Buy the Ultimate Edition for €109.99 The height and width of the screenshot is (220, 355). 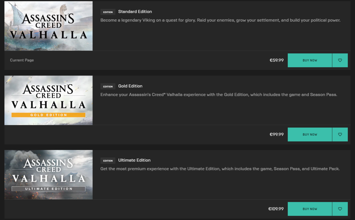coord(310,209)
